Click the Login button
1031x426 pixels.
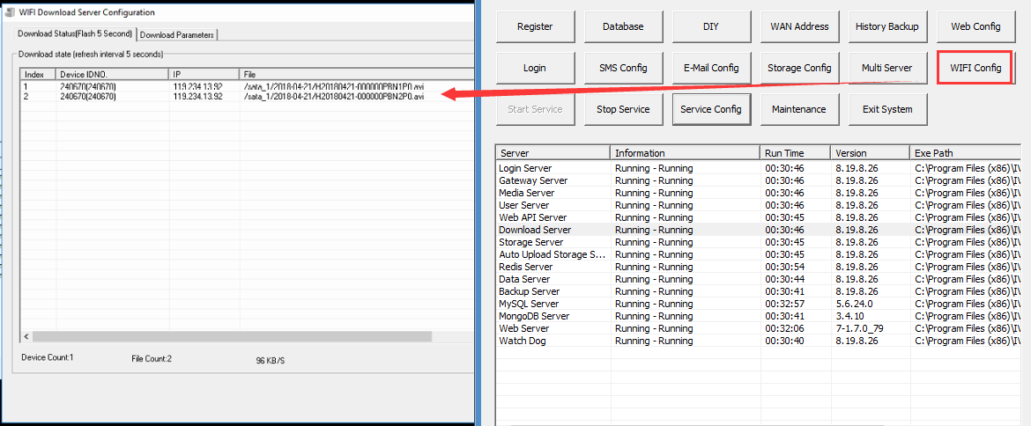tap(535, 68)
